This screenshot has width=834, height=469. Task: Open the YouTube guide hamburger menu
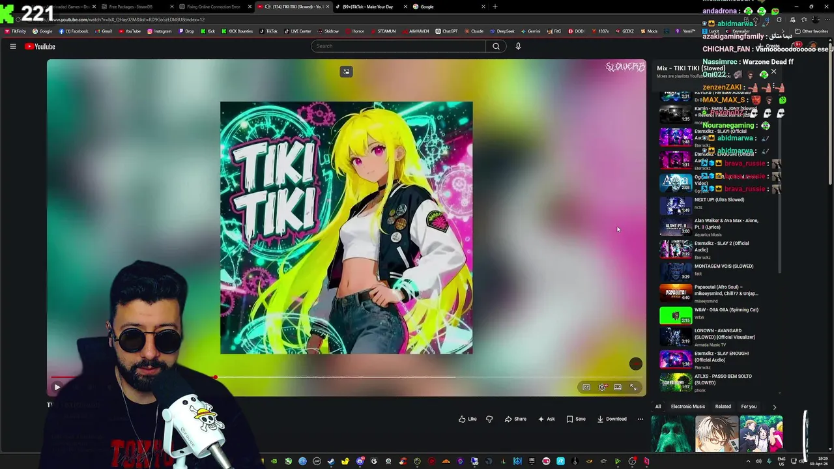12,46
